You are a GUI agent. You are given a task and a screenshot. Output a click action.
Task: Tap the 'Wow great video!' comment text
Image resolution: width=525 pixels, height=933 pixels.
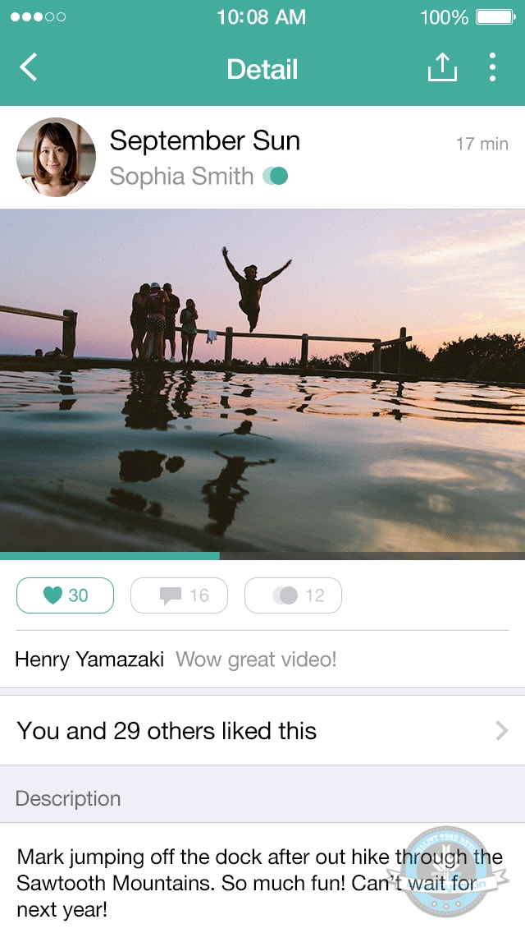coord(256,660)
